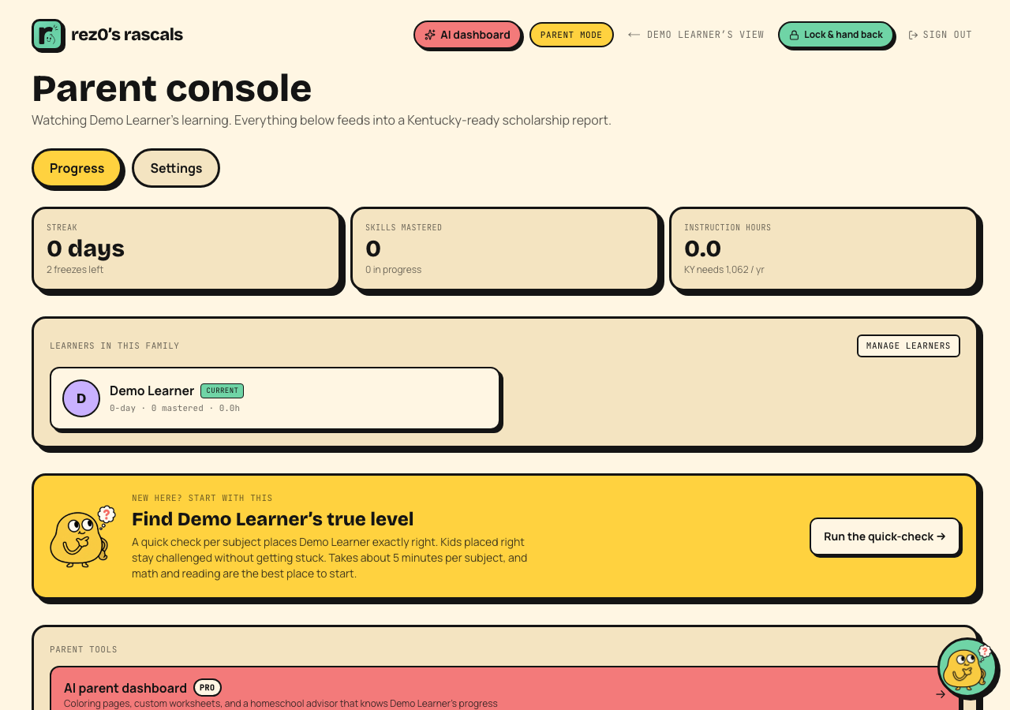Click the left arrow before Demo Learner's view
The height and width of the screenshot is (710, 1010).
634,35
